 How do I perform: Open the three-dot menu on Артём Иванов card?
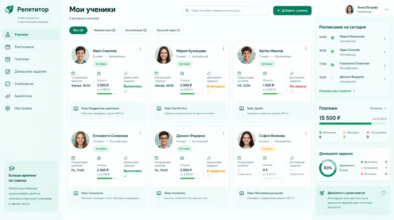point(306,48)
